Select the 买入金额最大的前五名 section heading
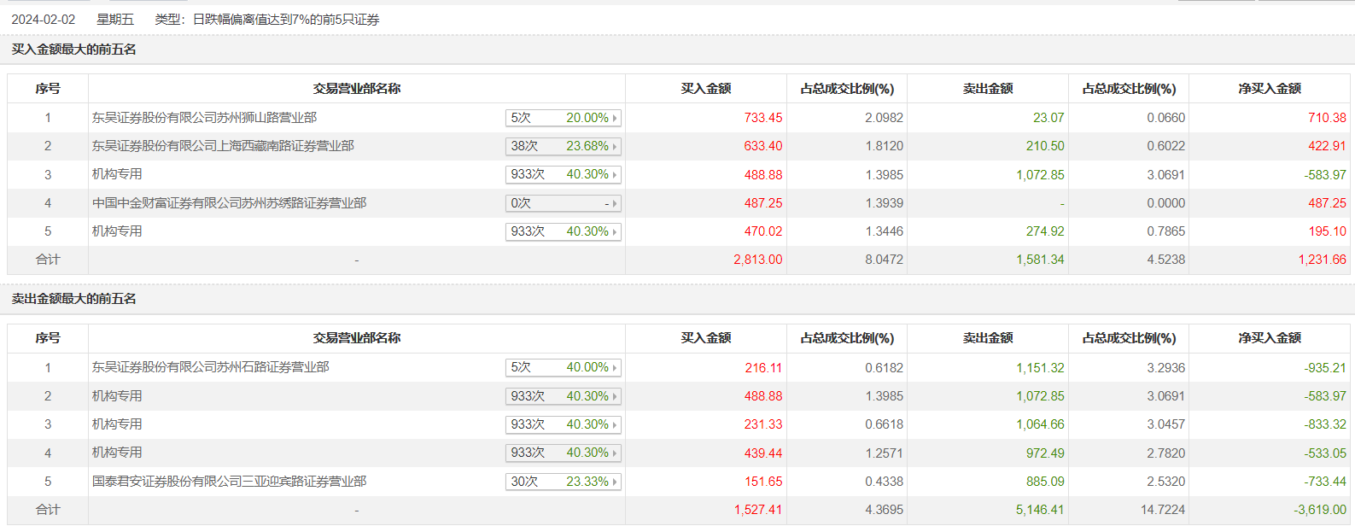The width and height of the screenshot is (1355, 526). [74, 50]
